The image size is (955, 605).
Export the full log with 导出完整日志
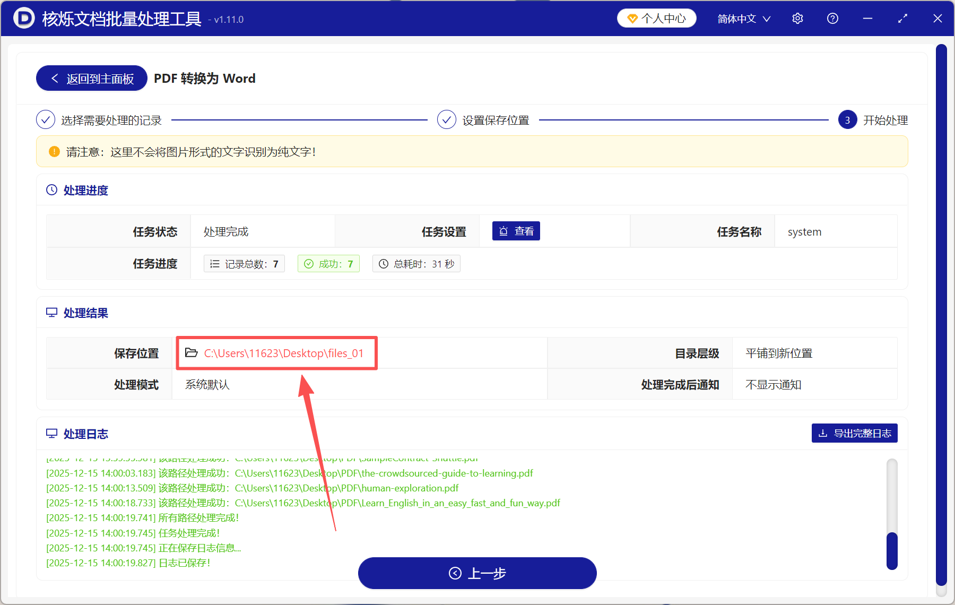[x=854, y=433]
